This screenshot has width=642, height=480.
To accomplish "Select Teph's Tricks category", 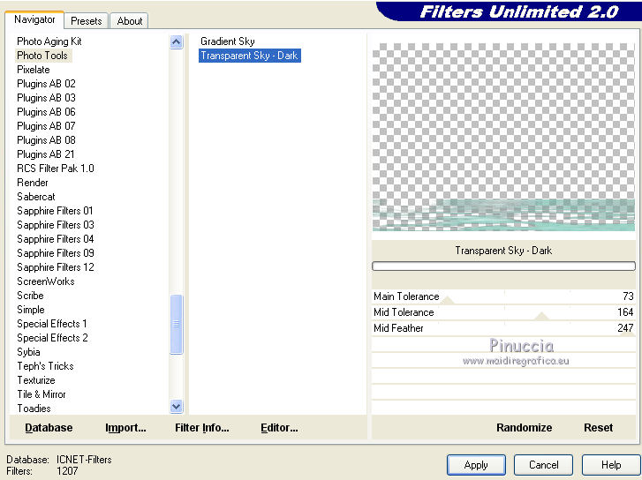I will tap(45, 366).
